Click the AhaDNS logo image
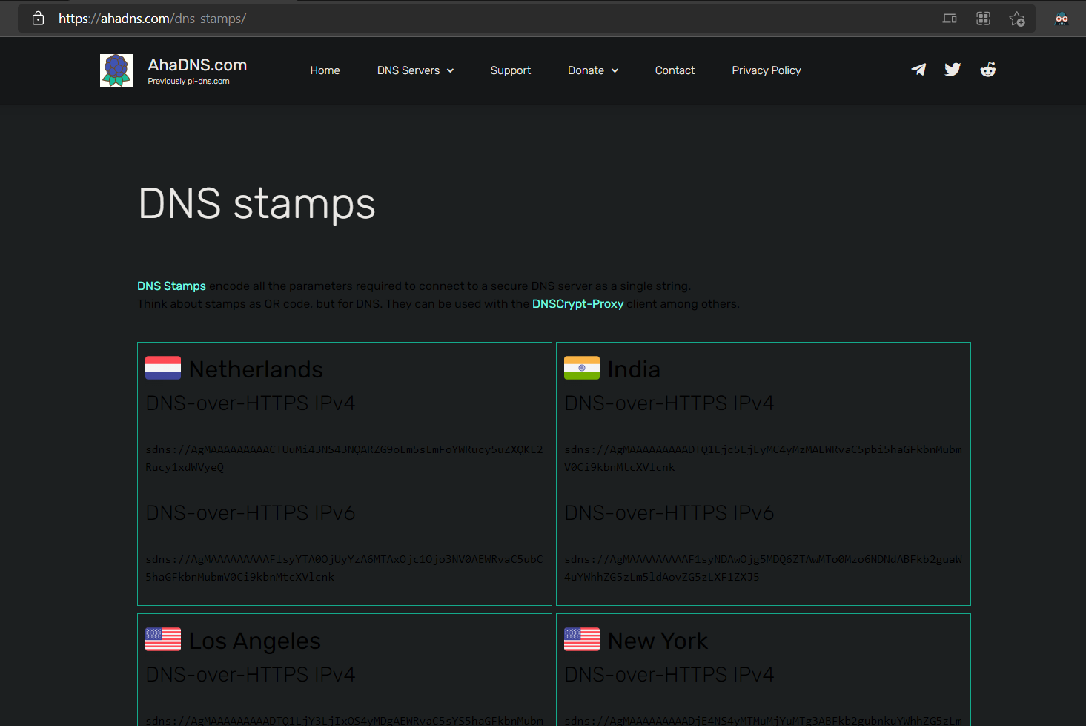Viewport: 1086px width, 726px height. coord(116,70)
